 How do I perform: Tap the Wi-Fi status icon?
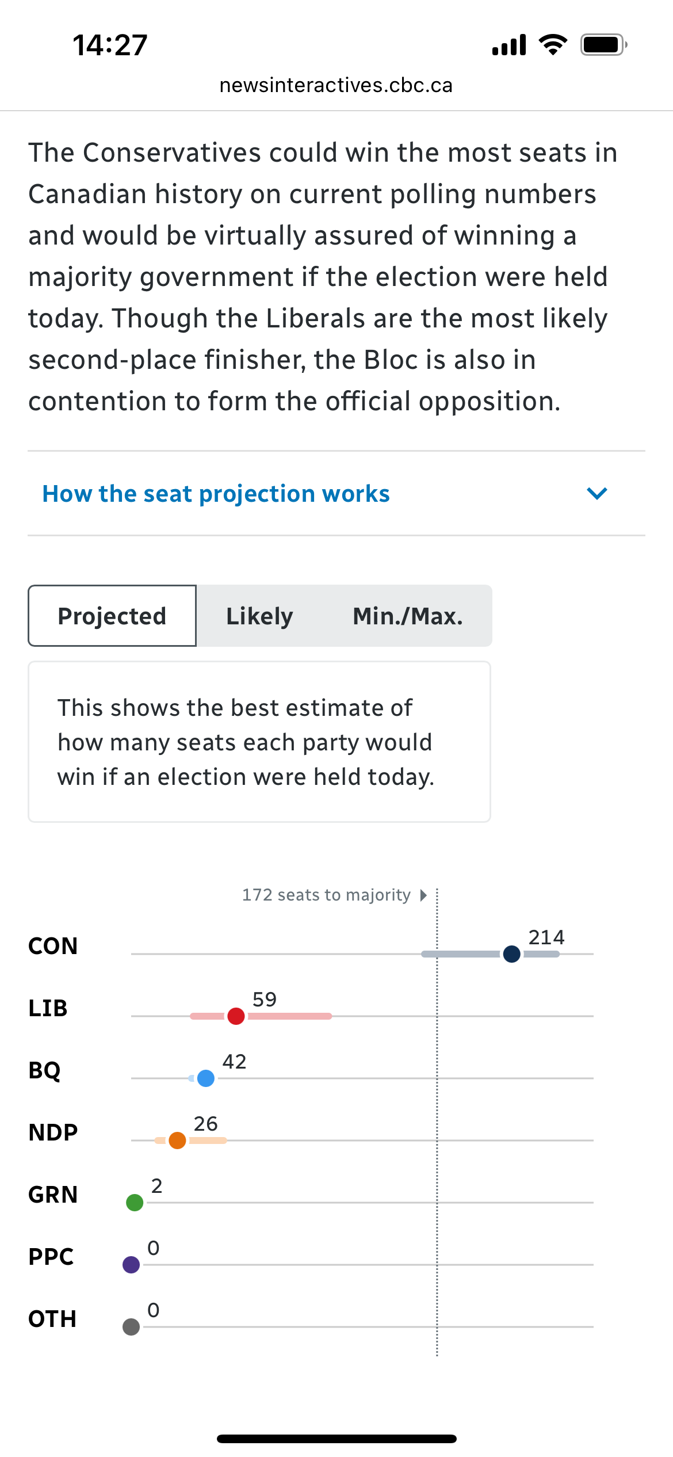pos(553,45)
